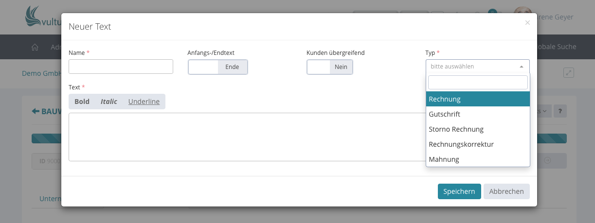This screenshot has height=223, width=595.
Task: Click the user avatar picture
Action: [x=523, y=16]
